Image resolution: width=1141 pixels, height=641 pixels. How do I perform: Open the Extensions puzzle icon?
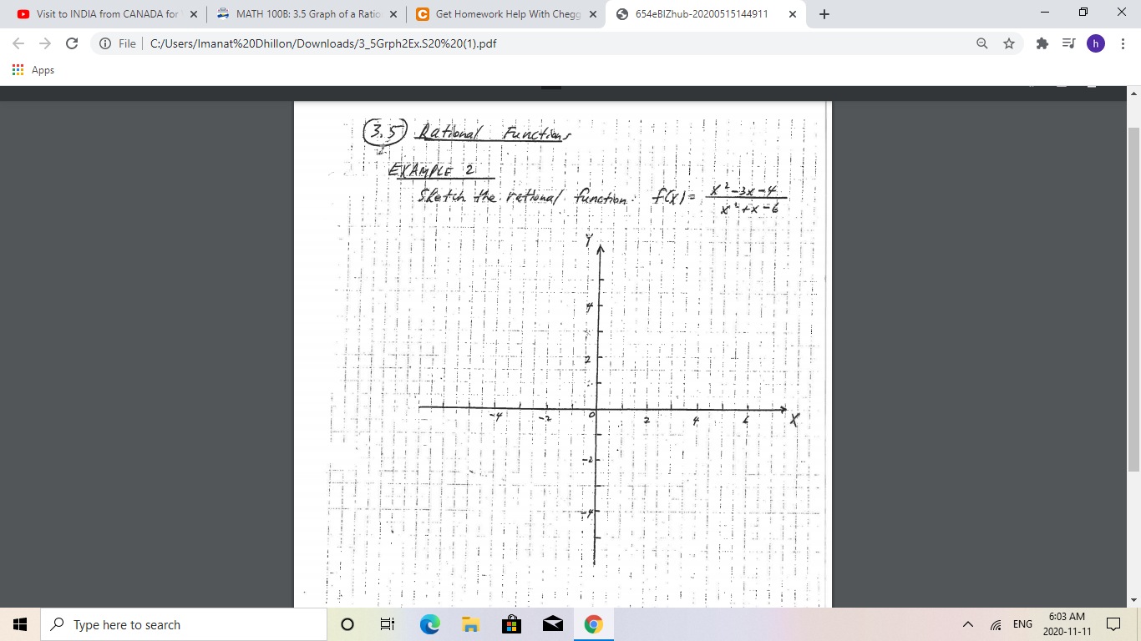tap(1042, 43)
